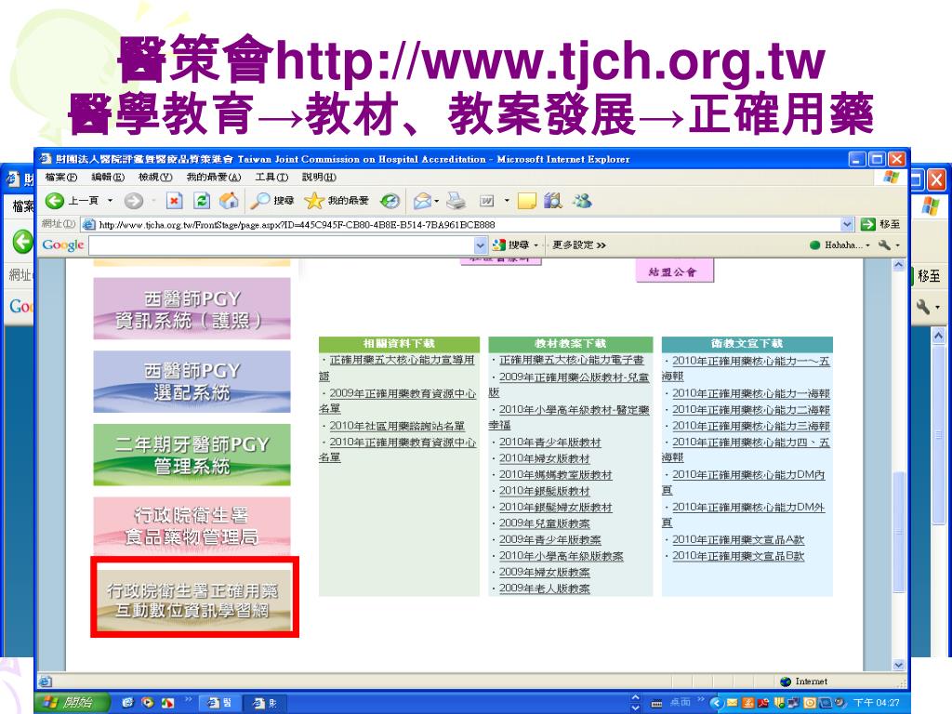Click the Google toolbar search input
The image size is (952, 714).
point(281,245)
